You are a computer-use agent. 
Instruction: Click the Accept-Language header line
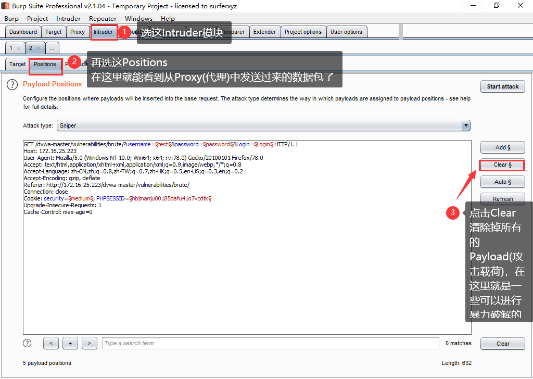pos(133,172)
